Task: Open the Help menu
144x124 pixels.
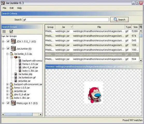Action: (x=19, y=8)
